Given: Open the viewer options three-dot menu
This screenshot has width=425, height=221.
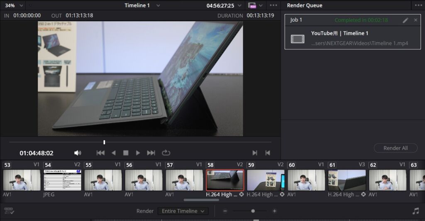Looking at the screenshot, I should [x=274, y=5].
